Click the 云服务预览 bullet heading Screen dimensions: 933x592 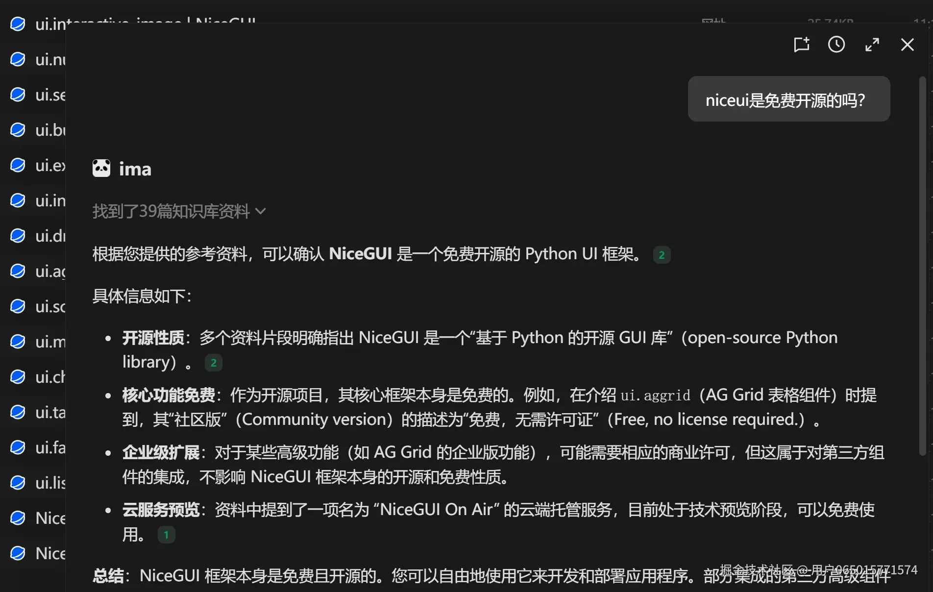click(161, 510)
